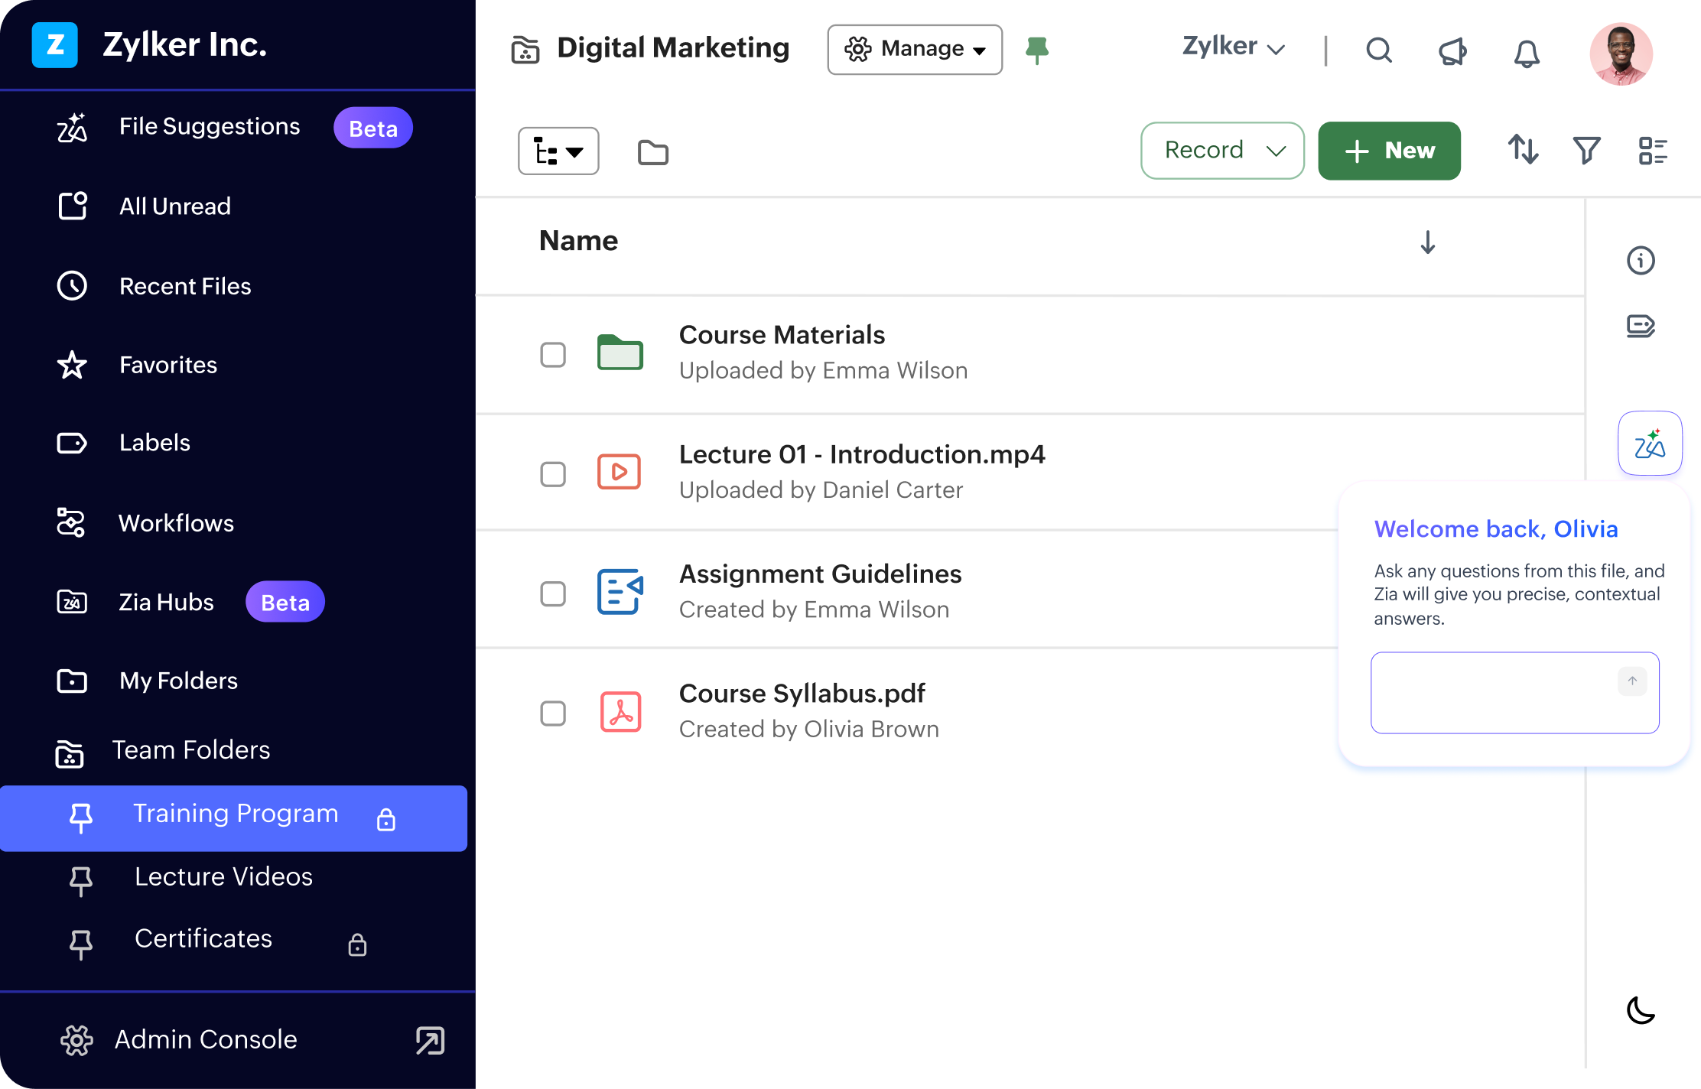Open the labels tag icon in right rail
This screenshot has width=1701, height=1089.
[1641, 327]
